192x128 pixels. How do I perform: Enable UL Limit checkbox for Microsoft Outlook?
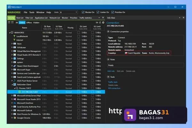tap(92, 110)
